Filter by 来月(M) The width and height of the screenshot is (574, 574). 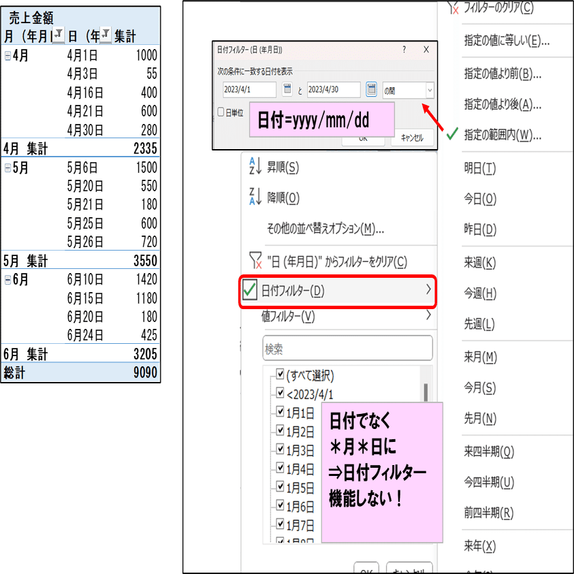point(480,357)
